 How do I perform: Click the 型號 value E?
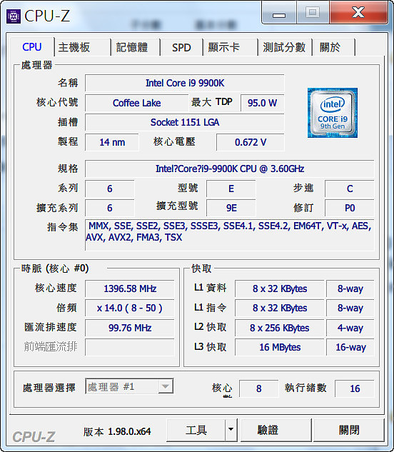(231, 189)
